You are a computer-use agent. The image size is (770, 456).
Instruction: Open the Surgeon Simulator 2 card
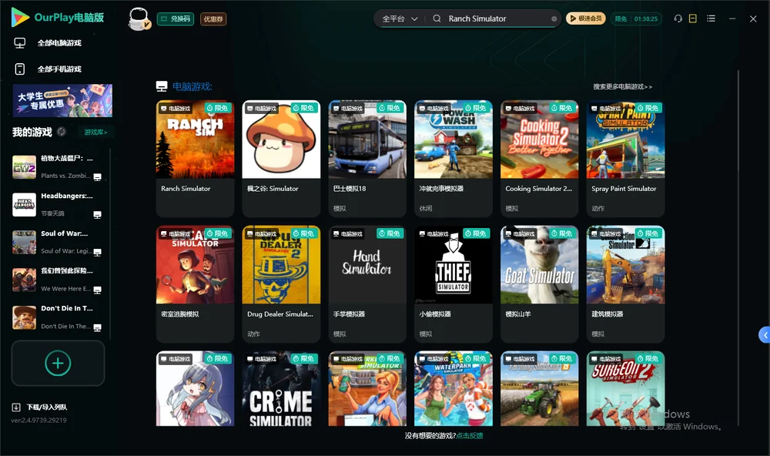coord(625,389)
